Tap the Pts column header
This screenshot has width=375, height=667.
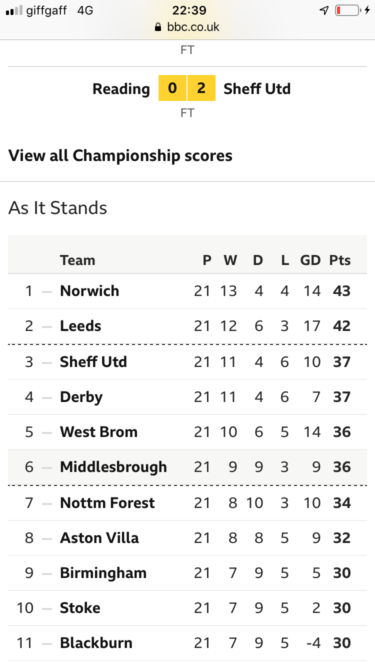coord(340,260)
